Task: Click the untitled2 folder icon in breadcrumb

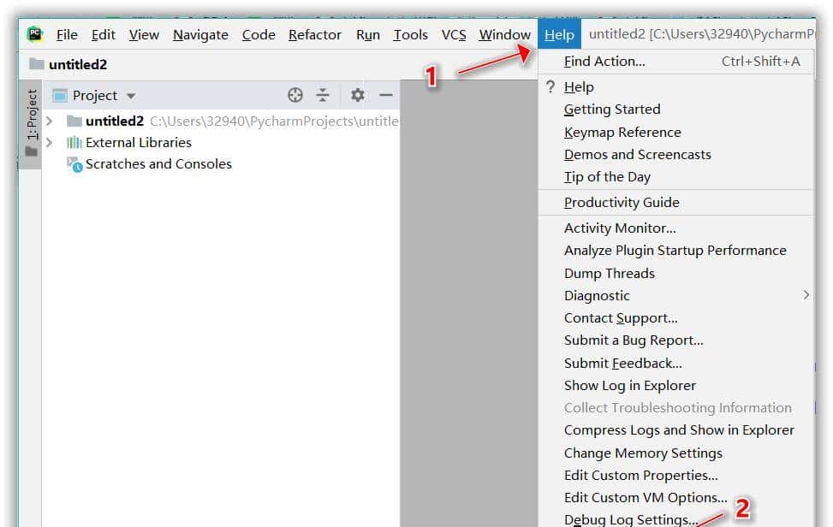Action: pos(37,64)
